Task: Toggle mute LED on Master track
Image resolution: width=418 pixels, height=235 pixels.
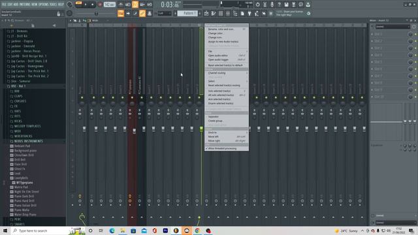Action: 82,97
